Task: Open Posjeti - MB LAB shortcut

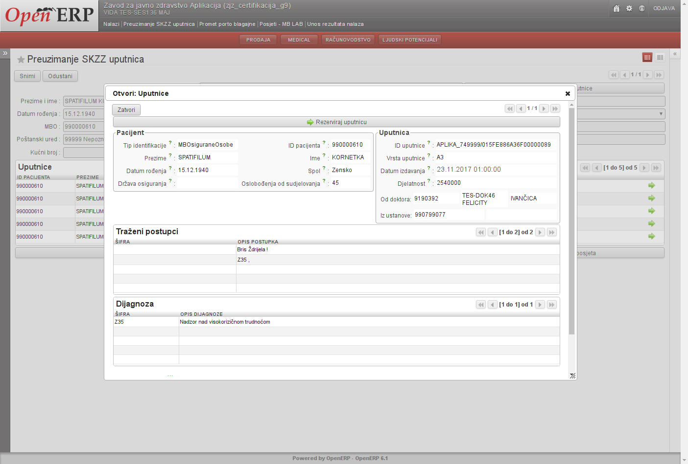Action: 281,24
